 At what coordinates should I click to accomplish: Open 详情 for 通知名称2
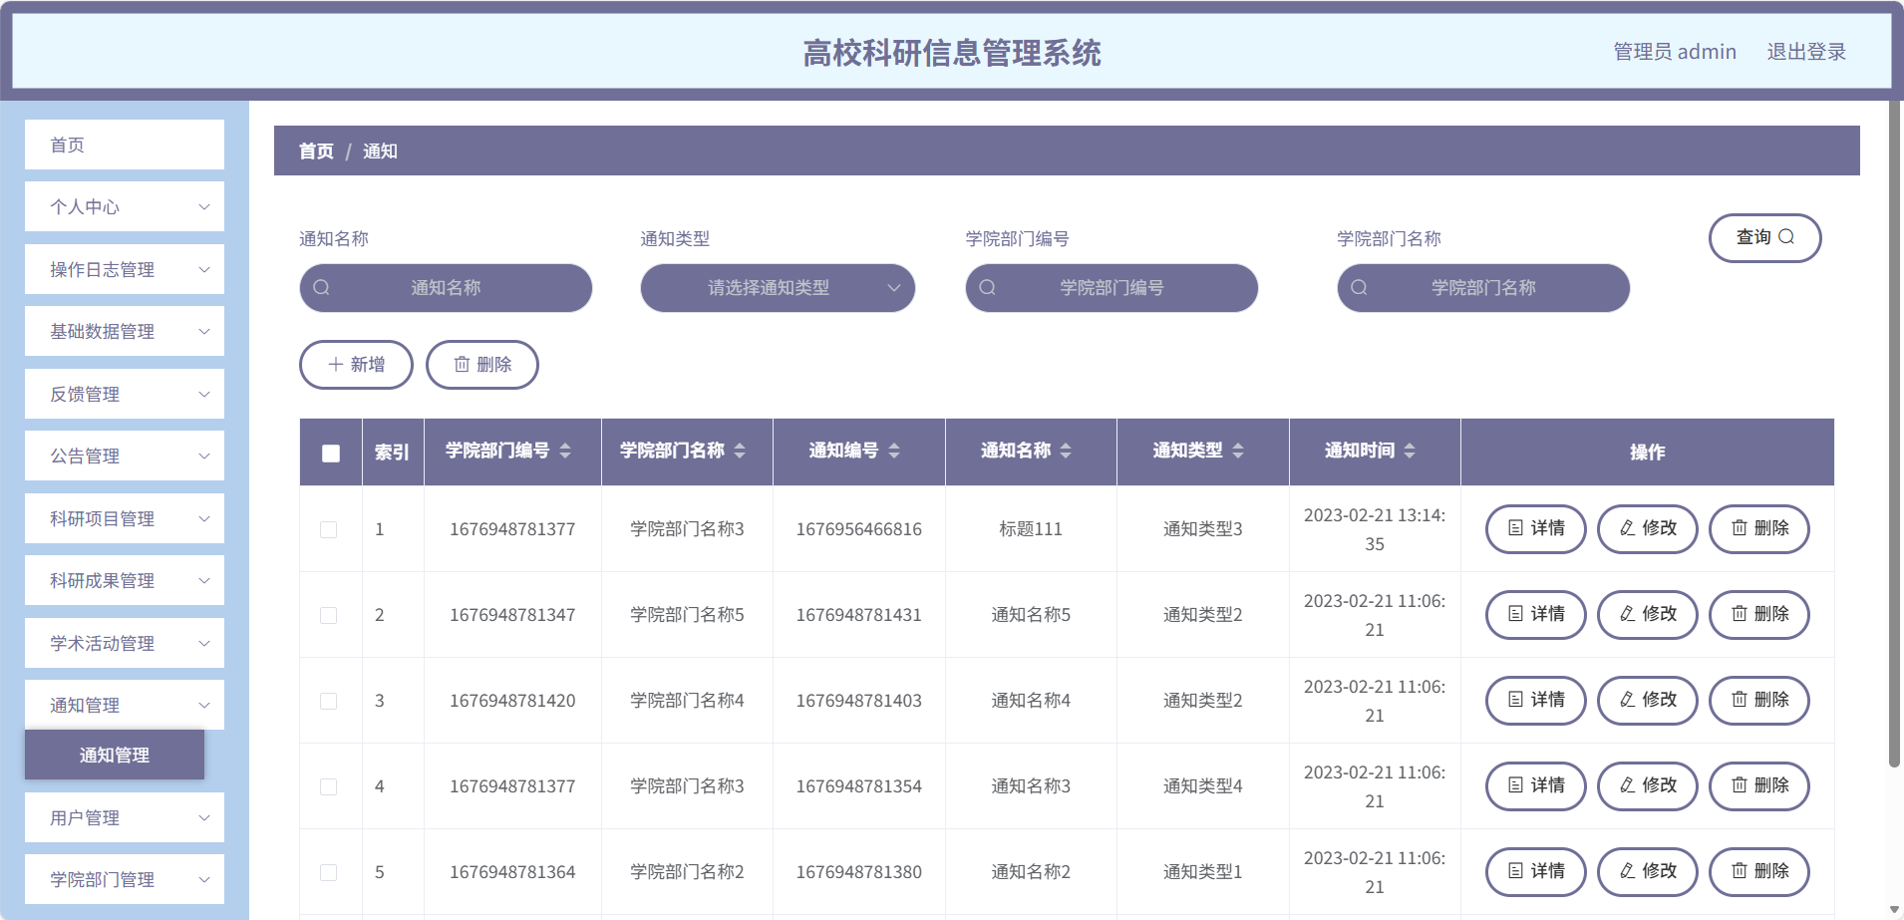point(1536,871)
